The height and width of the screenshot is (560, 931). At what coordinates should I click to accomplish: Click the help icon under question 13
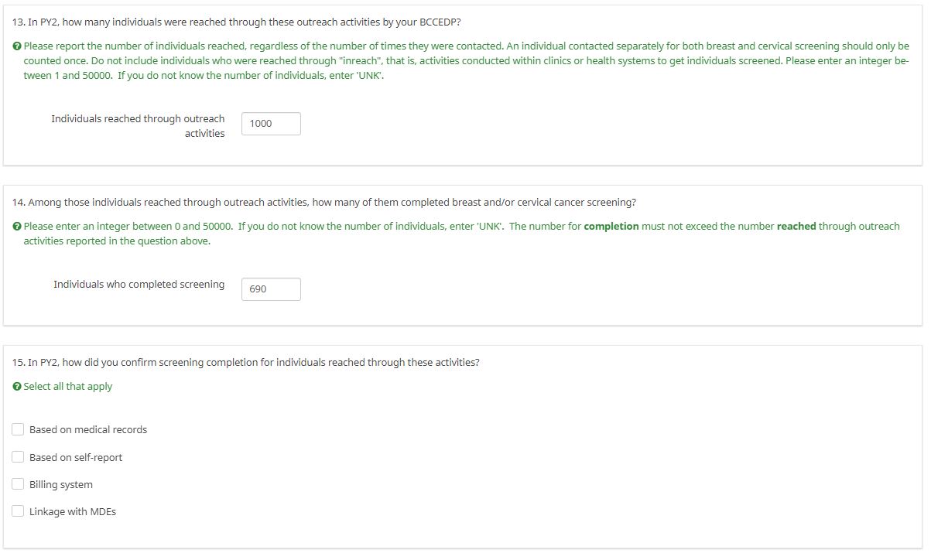click(x=17, y=46)
